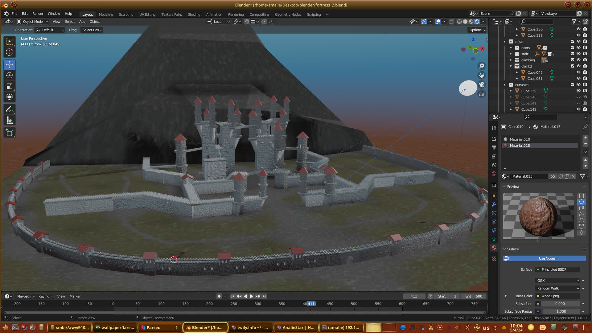Switch to rendered viewport shading
Image resolution: width=592 pixels, height=333 pixels.
[477, 22]
